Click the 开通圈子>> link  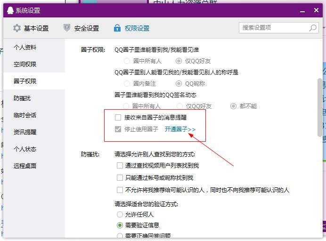[x=180, y=129]
